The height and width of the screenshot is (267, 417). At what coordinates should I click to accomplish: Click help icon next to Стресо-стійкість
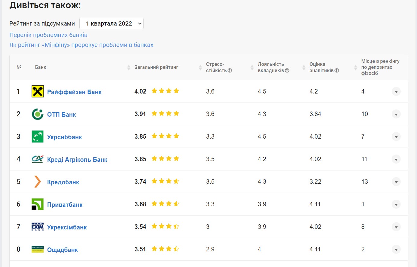230,71
